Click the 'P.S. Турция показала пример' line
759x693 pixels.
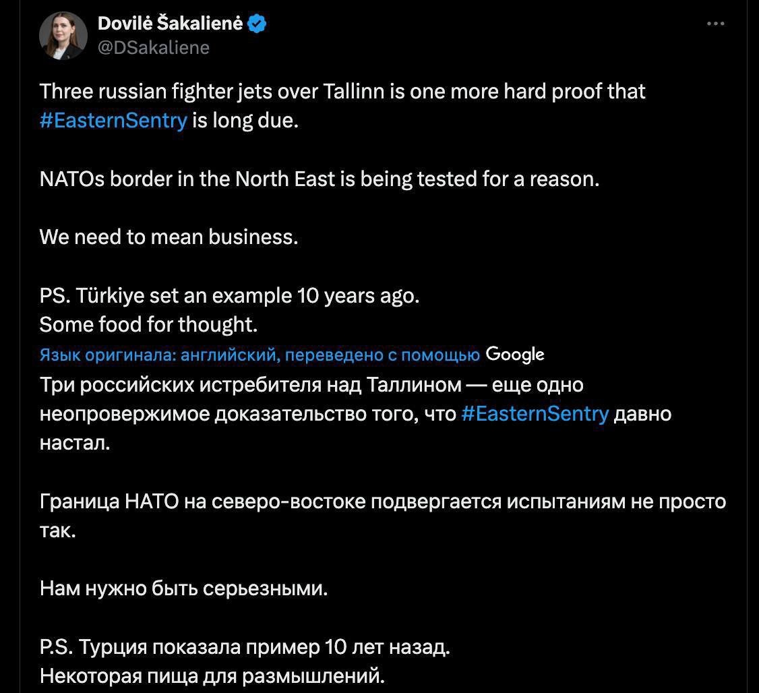coord(245,647)
